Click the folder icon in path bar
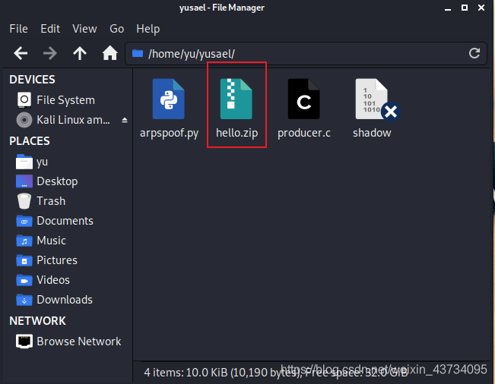This screenshot has height=384, width=495. coord(138,53)
